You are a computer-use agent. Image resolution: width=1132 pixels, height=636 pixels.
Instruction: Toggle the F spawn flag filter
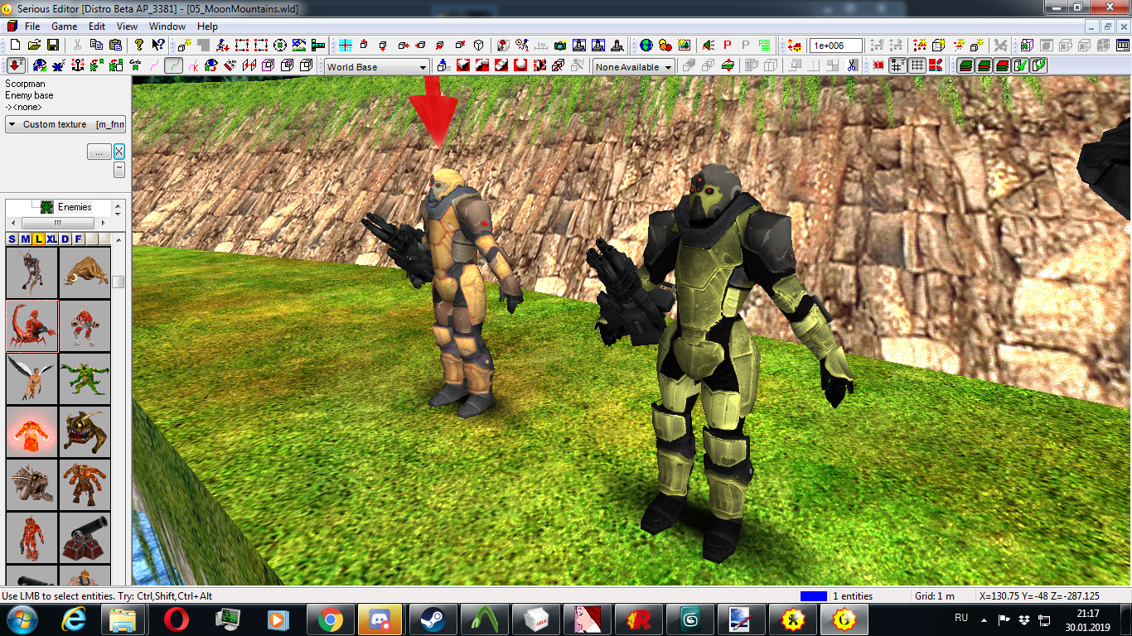(78, 239)
